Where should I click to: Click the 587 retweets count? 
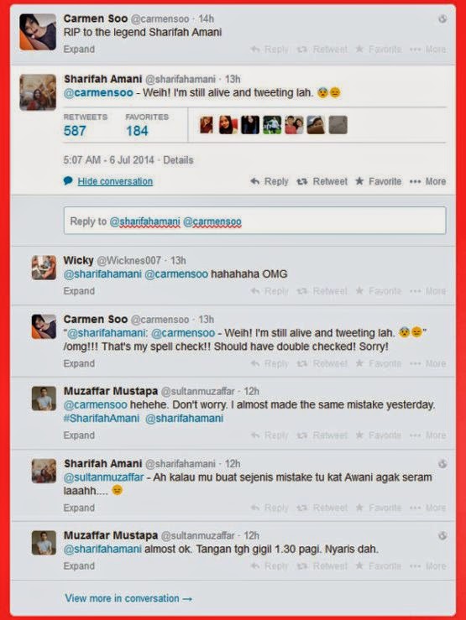(75, 131)
